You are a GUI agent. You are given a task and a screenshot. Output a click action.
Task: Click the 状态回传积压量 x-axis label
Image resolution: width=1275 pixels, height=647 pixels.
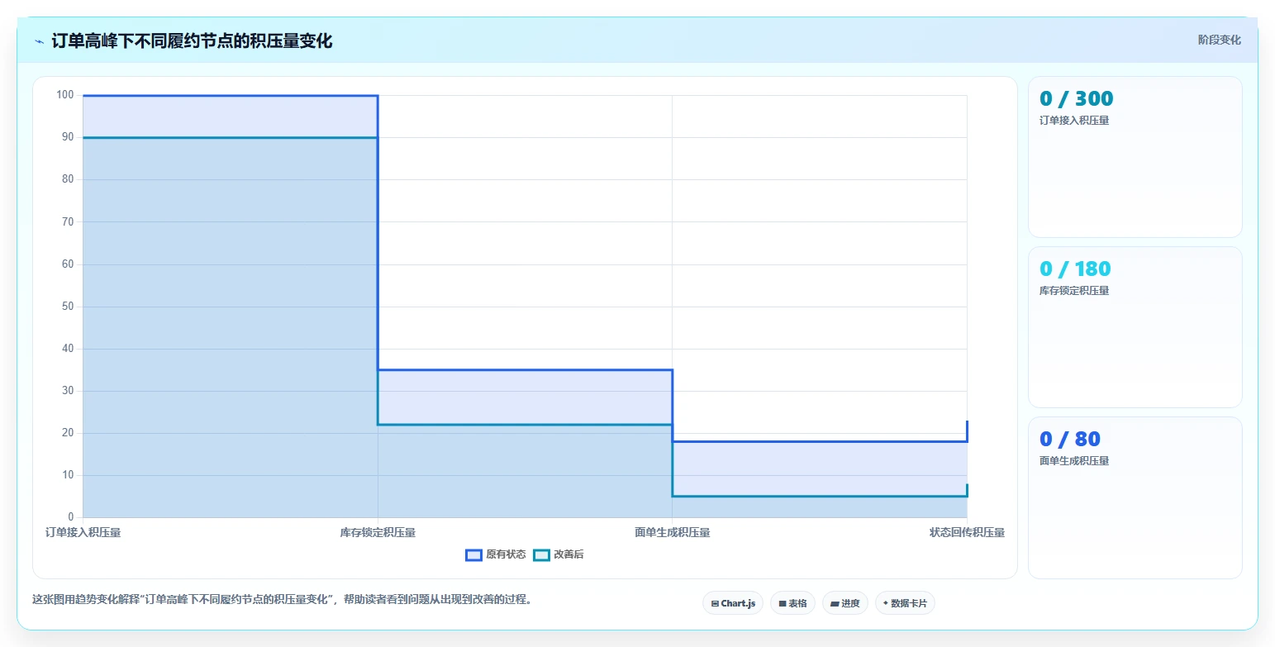(967, 532)
